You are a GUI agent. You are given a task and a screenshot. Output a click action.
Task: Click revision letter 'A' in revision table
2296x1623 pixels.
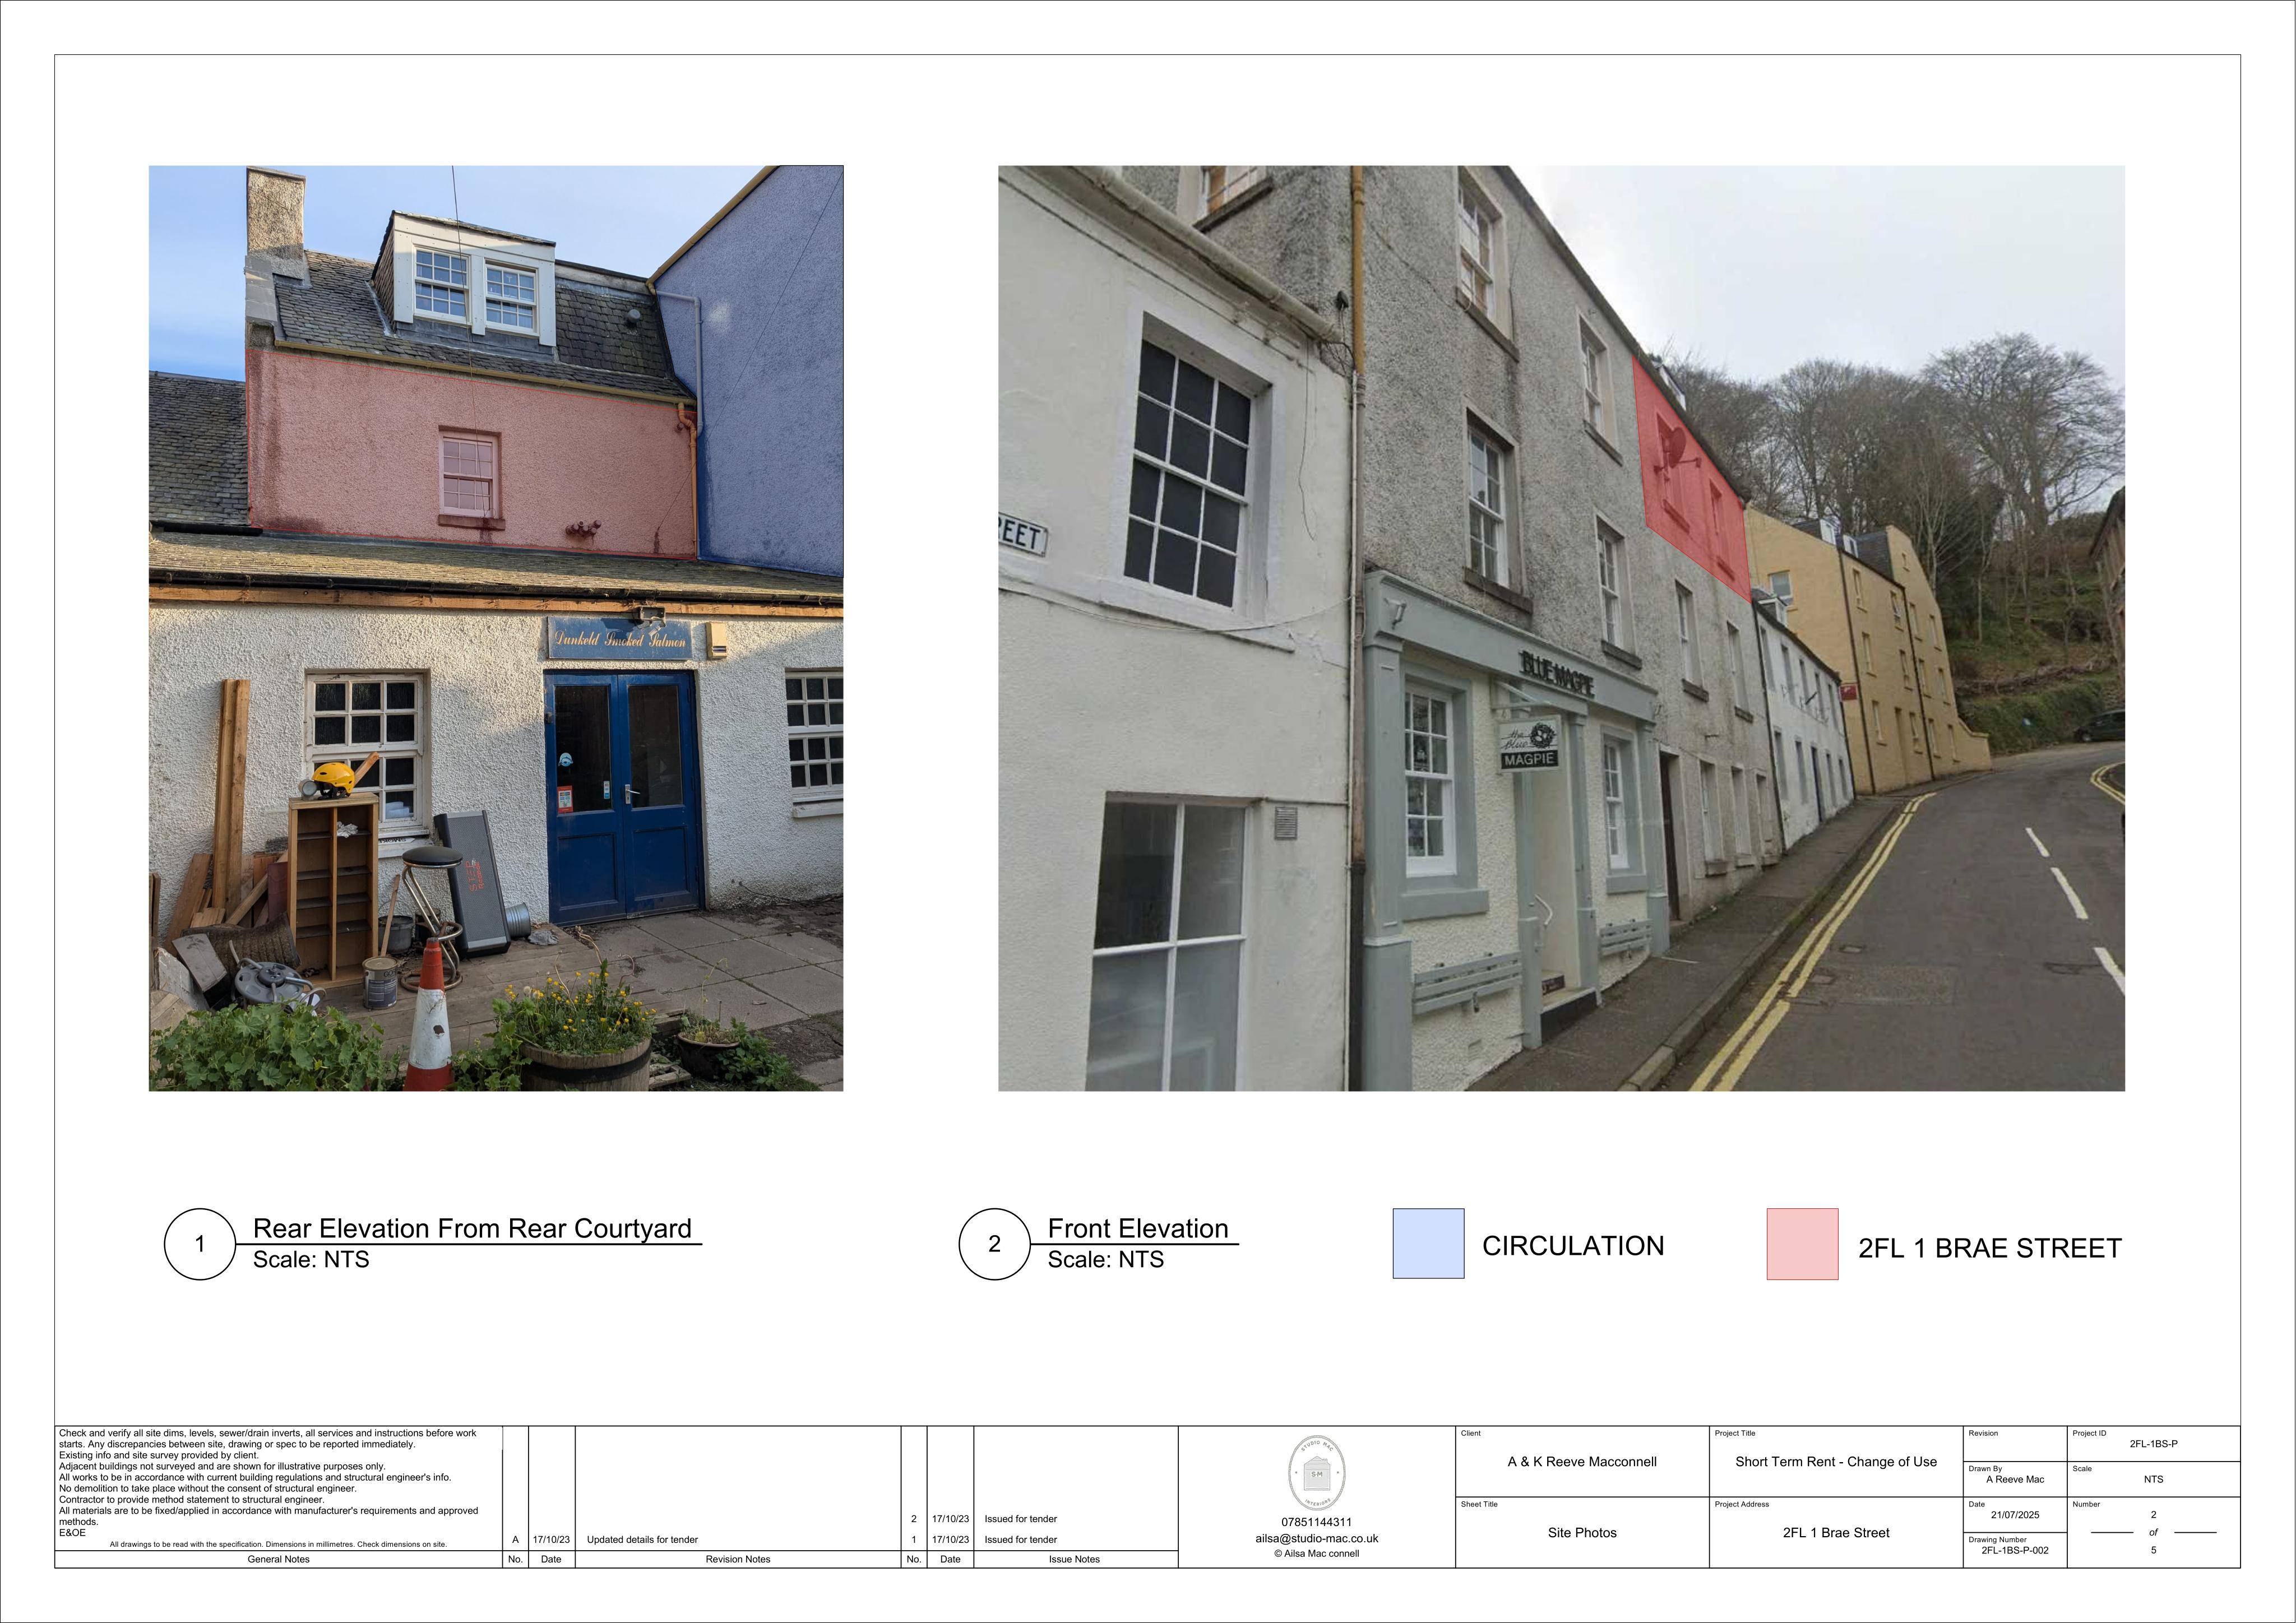click(515, 1540)
